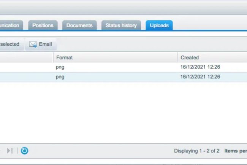
Task: Open the Status history tab
Action: (121, 25)
